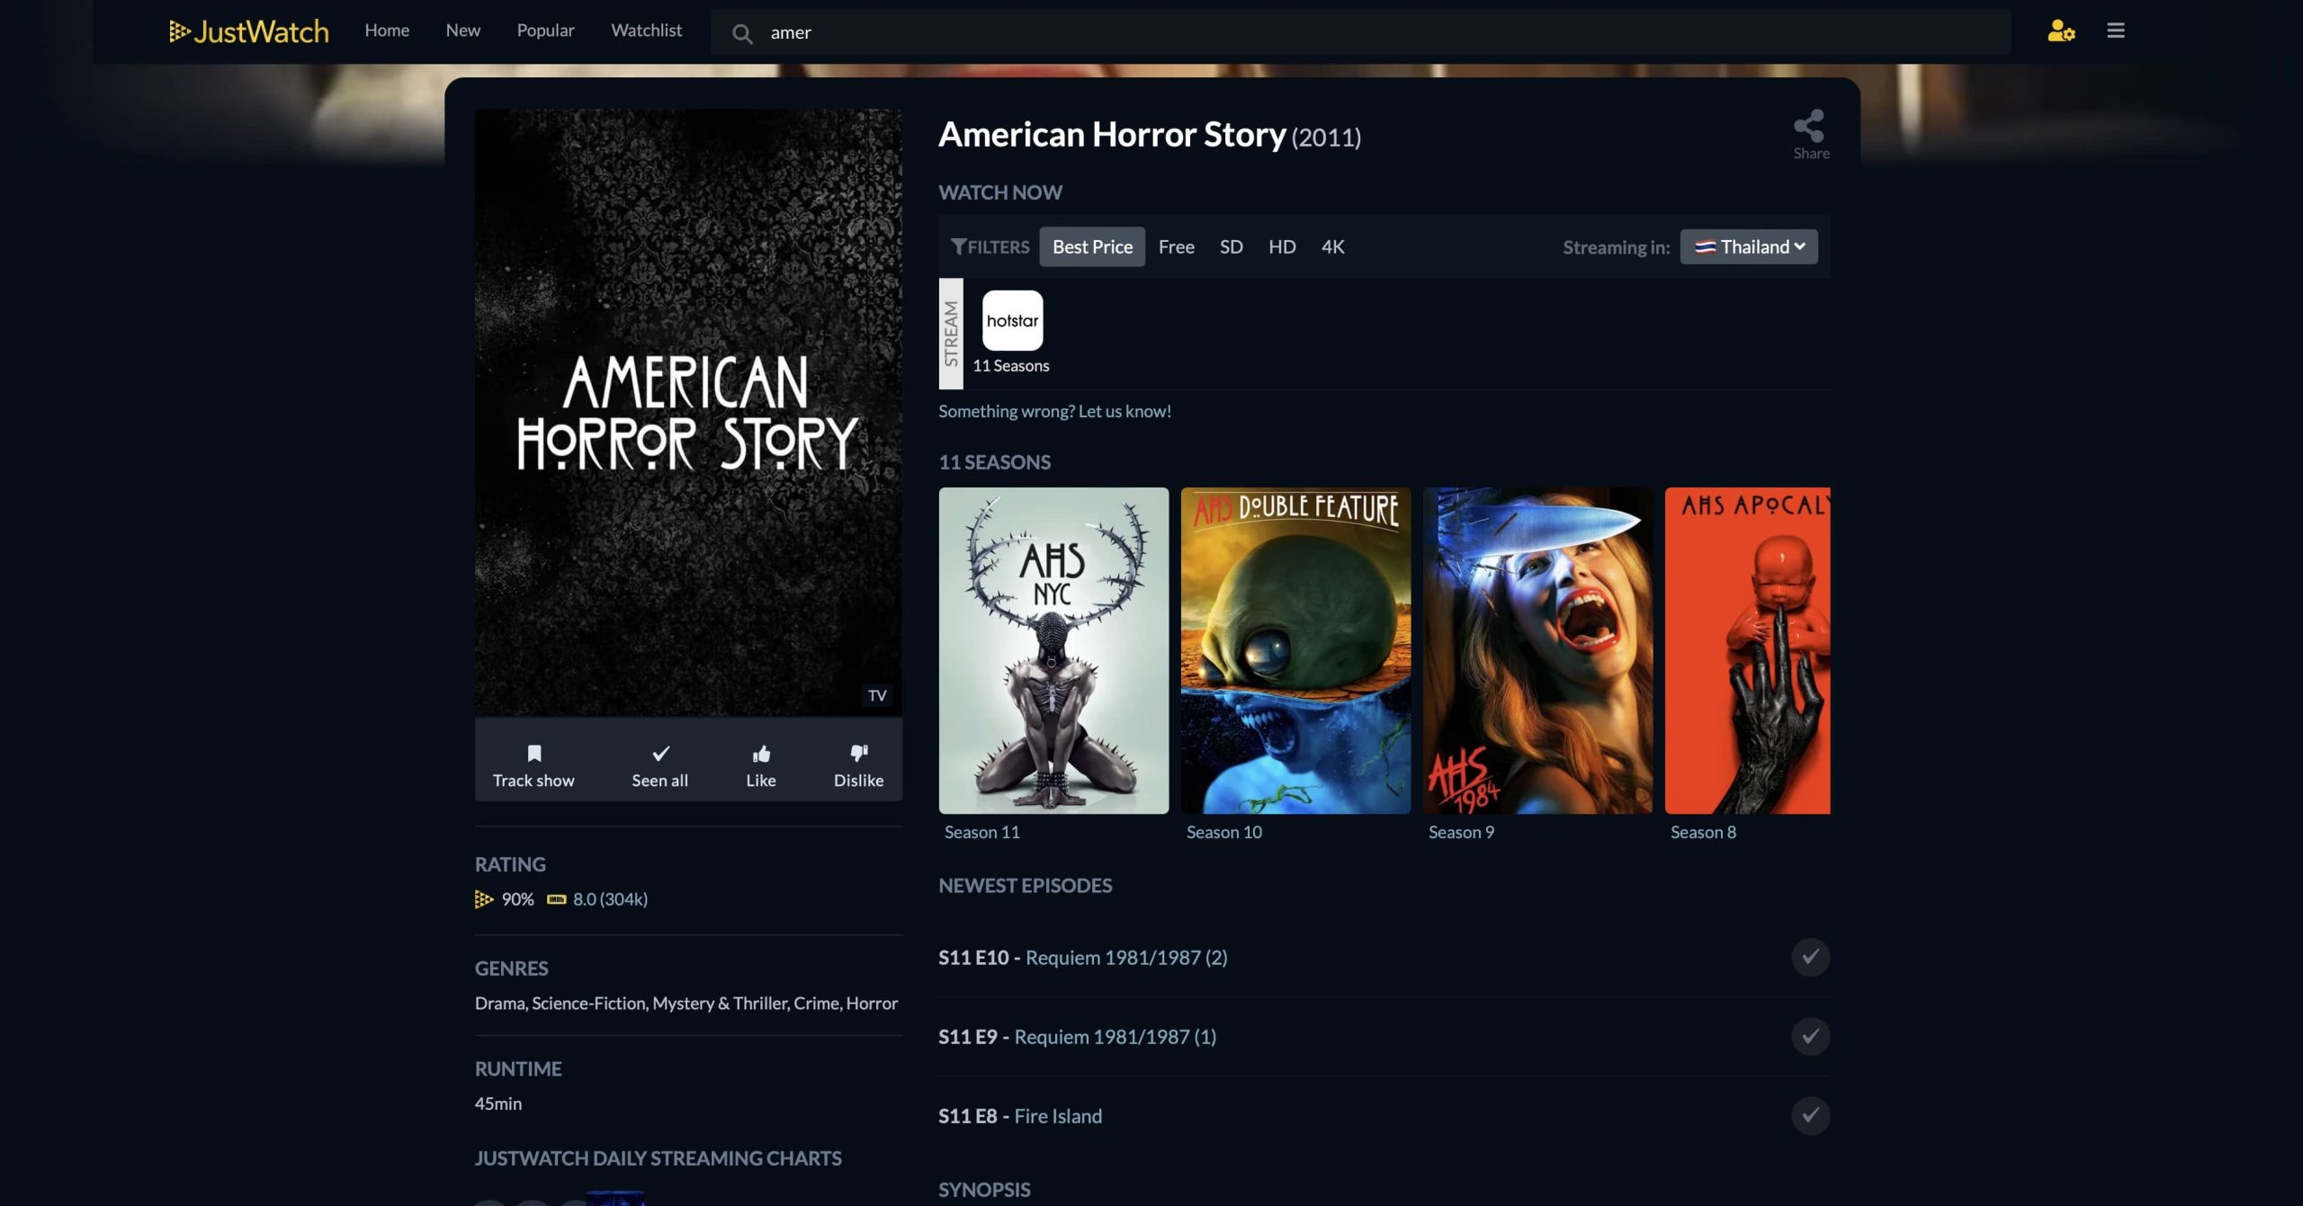Click the Hotstar streaming provider icon
This screenshot has width=2303, height=1206.
[1012, 320]
